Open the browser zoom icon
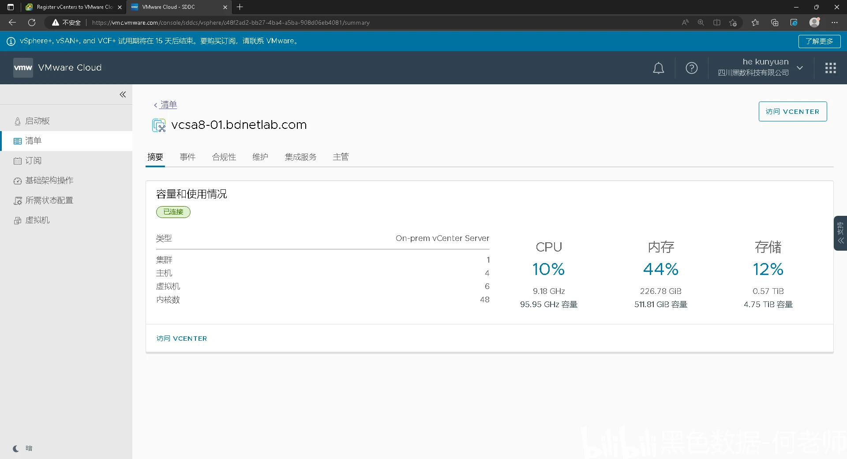 point(701,23)
